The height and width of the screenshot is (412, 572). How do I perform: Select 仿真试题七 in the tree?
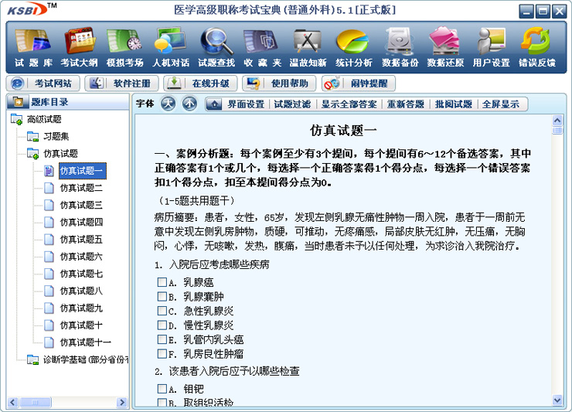[x=81, y=274]
